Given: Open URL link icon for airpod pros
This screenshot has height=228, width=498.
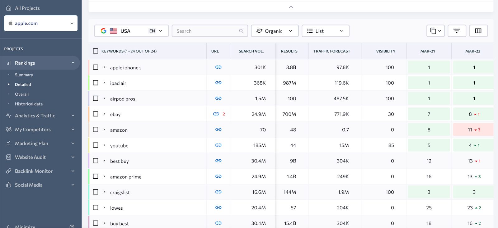Looking at the screenshot, I should click(218, 98).
